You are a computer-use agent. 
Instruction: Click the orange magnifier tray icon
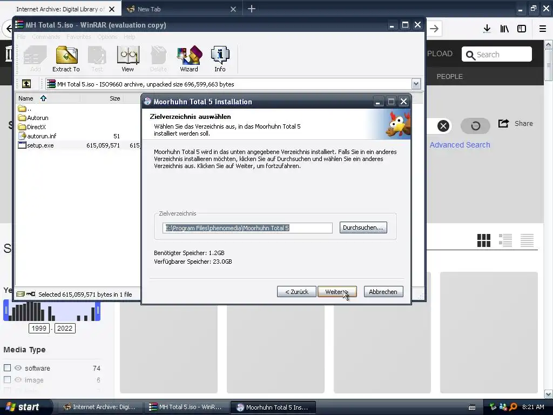[513, 407]
